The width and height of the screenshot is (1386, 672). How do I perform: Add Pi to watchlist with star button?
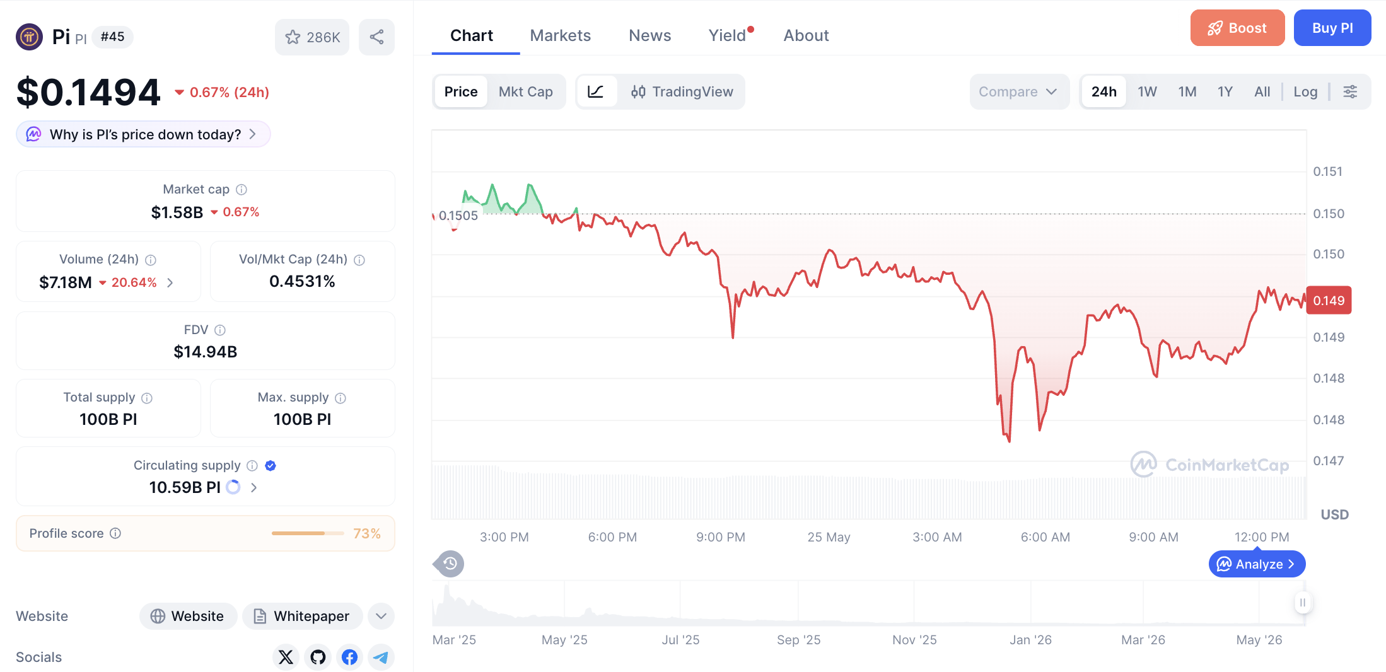[x=312, y=37]
